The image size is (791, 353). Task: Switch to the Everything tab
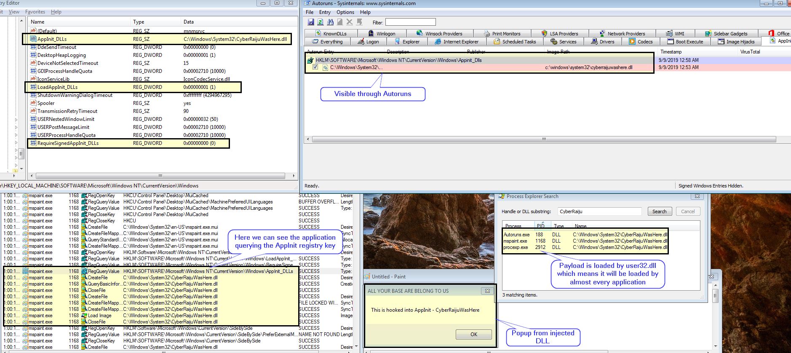click(x=327, y=42)
